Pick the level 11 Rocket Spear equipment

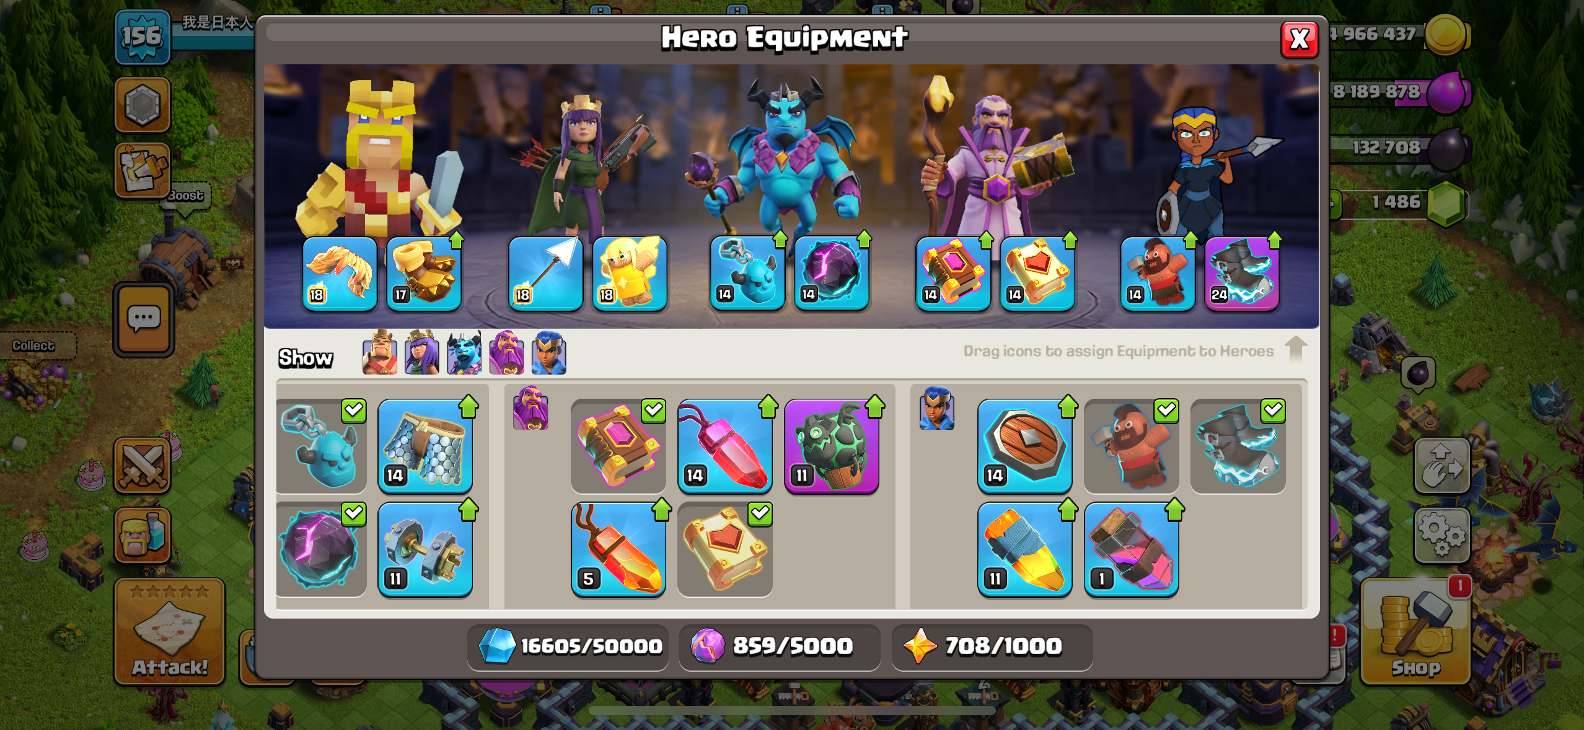click(1025, 549)
